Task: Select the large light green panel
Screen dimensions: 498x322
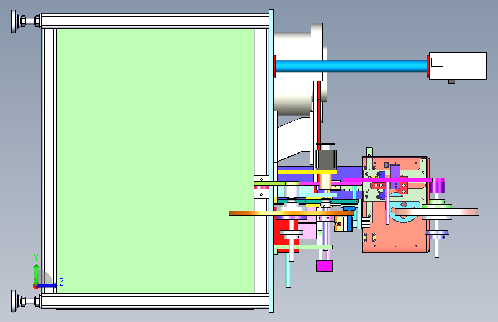Action: coord(155,161)
